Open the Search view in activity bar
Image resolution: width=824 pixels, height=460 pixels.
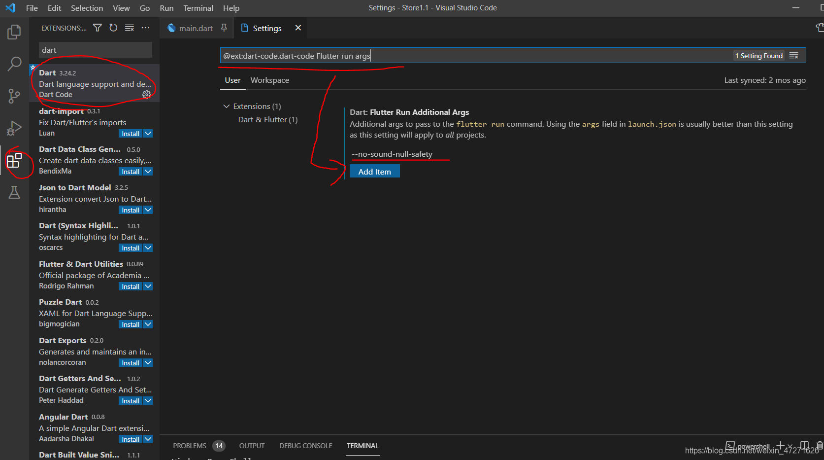[14, 64]
